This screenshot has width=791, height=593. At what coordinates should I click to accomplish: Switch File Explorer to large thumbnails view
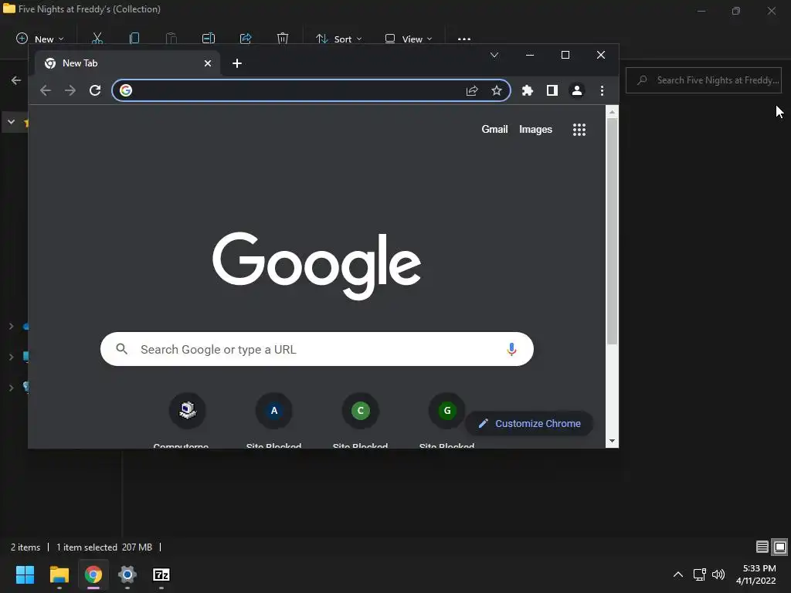click(x=780, y=547)
